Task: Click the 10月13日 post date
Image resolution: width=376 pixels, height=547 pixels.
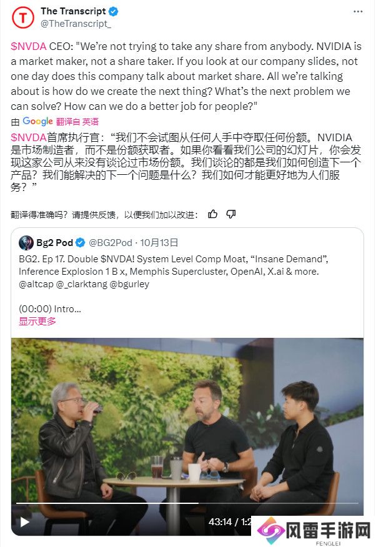Action: point(159,243)
